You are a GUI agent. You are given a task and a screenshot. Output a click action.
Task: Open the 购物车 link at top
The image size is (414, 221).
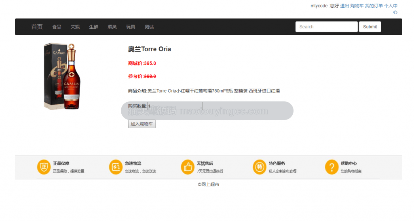tap(357, 6)
